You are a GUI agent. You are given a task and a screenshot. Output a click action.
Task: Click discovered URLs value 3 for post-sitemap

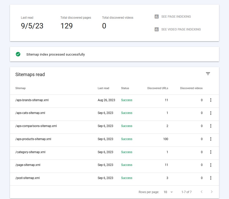click(x=167, y=178)
